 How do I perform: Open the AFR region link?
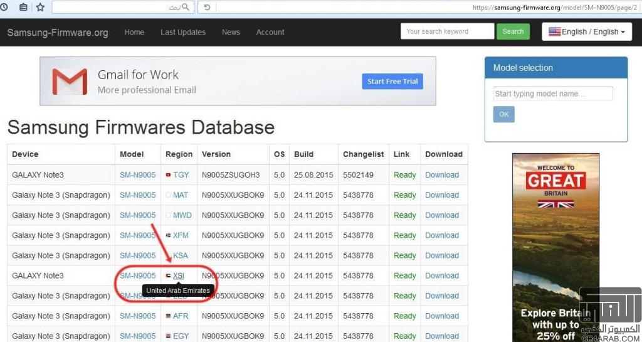pos(181,316)
